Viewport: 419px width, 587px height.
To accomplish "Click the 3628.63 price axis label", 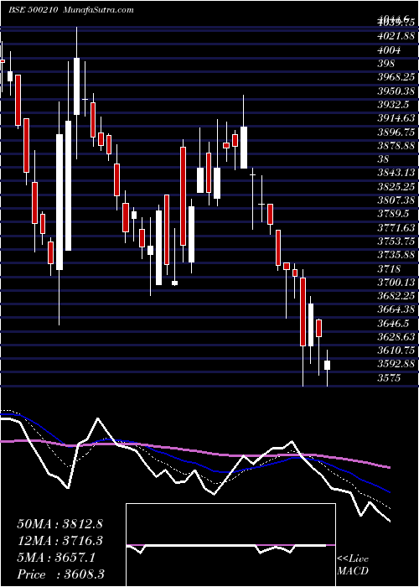I will coord(396,337).
